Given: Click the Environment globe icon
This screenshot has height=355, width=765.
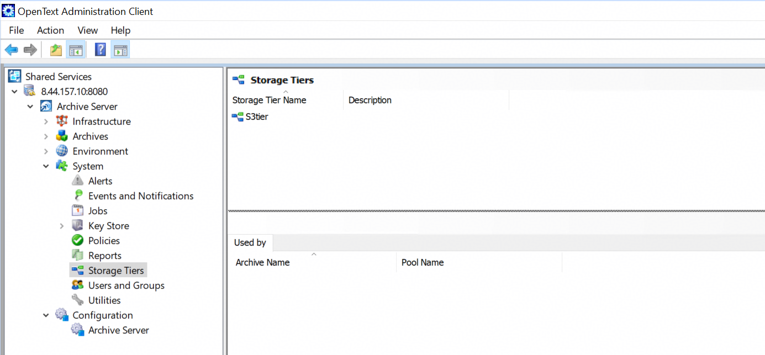Looking at the screenshot, I should tap(62, 151).
